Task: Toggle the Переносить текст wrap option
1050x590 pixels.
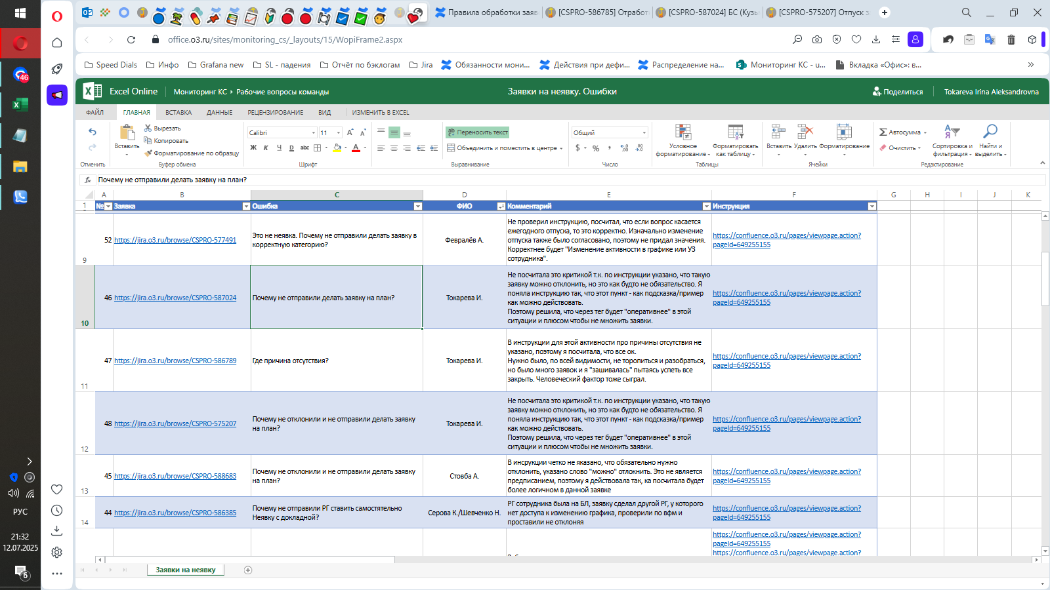Action: point(478,132)
